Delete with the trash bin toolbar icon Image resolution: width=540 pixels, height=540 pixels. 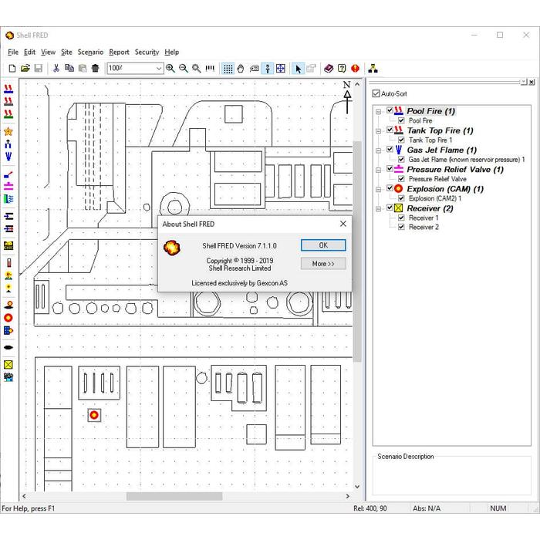tap(96, 69)
